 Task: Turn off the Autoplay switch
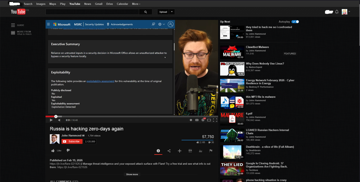tap(295, 22)
